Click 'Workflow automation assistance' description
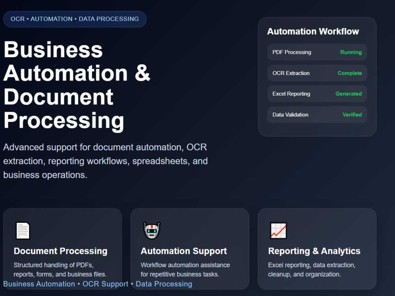This screenshot has width=395, height=296. tap(185, 270)
